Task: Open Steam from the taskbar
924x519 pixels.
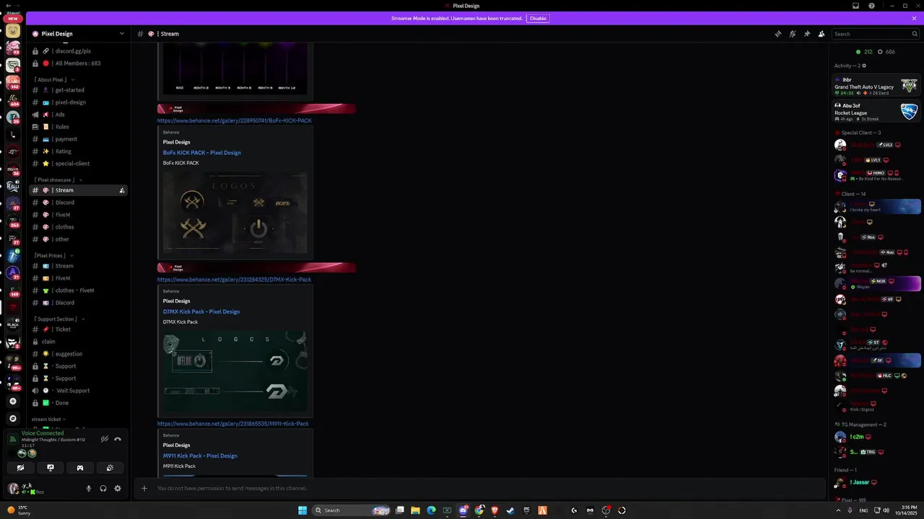Action: point(510,510)
